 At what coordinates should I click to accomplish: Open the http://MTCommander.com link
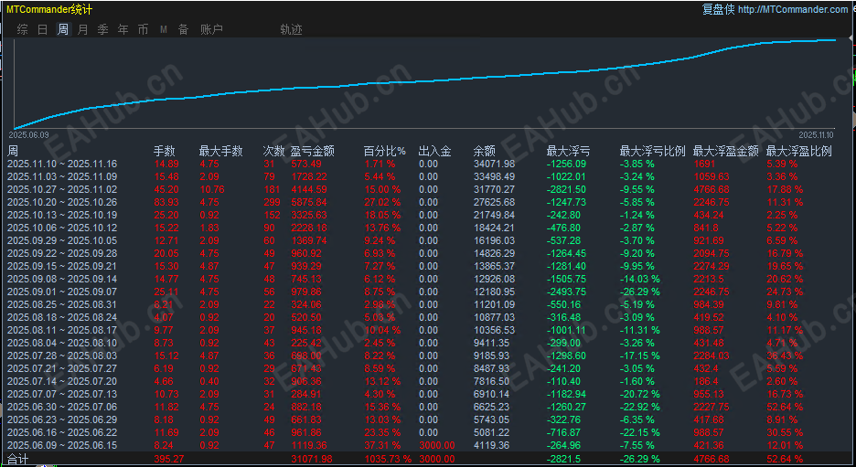pos(793,9)
